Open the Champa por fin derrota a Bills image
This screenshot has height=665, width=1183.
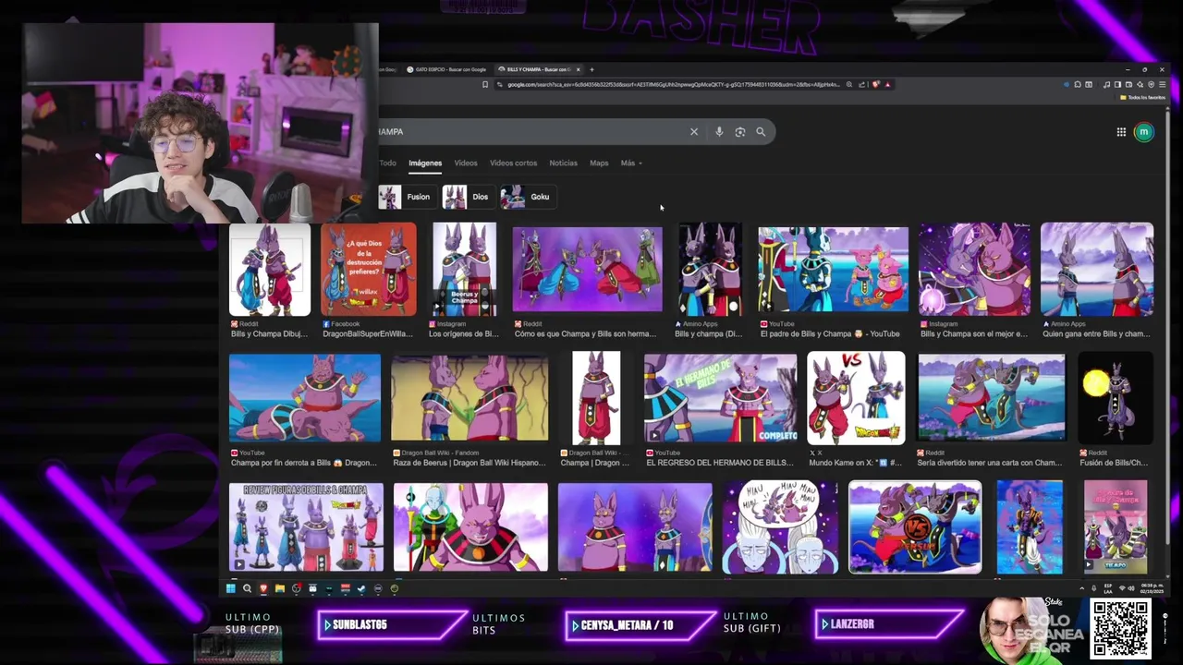tap(305, 398)
